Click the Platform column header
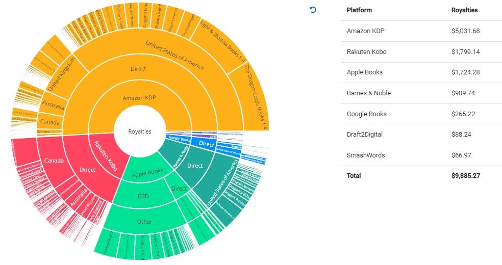This screenshot has height=265, width=502. [x=359, y=10]
